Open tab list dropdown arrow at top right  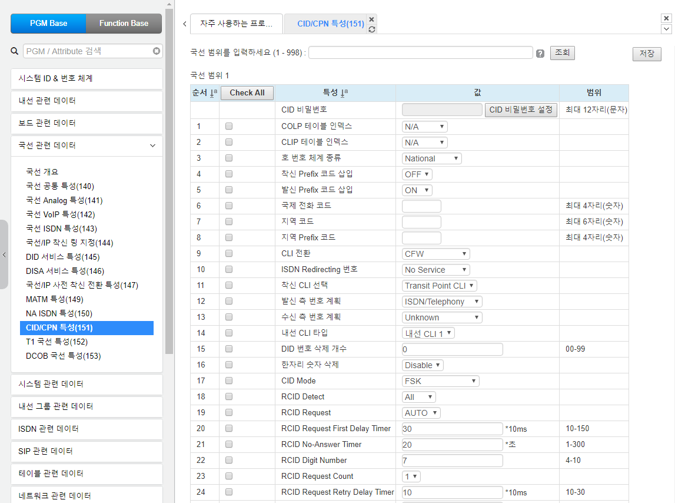point(666,29)
